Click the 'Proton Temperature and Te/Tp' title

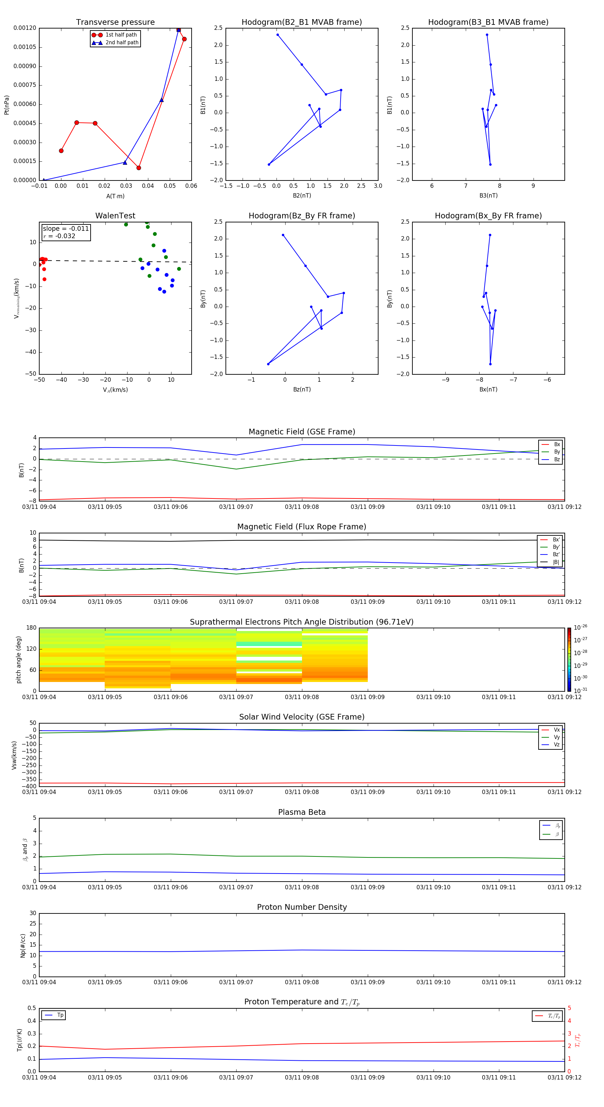(302, 1002)
